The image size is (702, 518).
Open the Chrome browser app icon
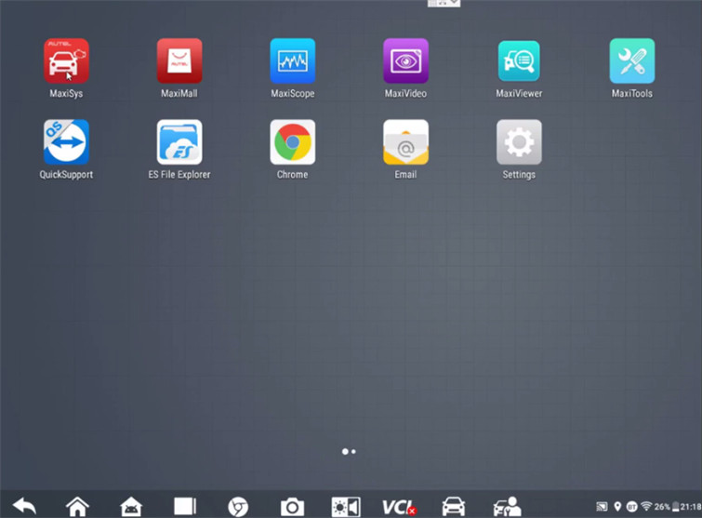pyautogui.click(x=293, y=142)
